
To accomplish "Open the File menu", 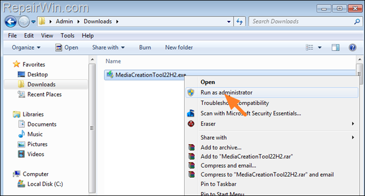I will tap(12, 36).
